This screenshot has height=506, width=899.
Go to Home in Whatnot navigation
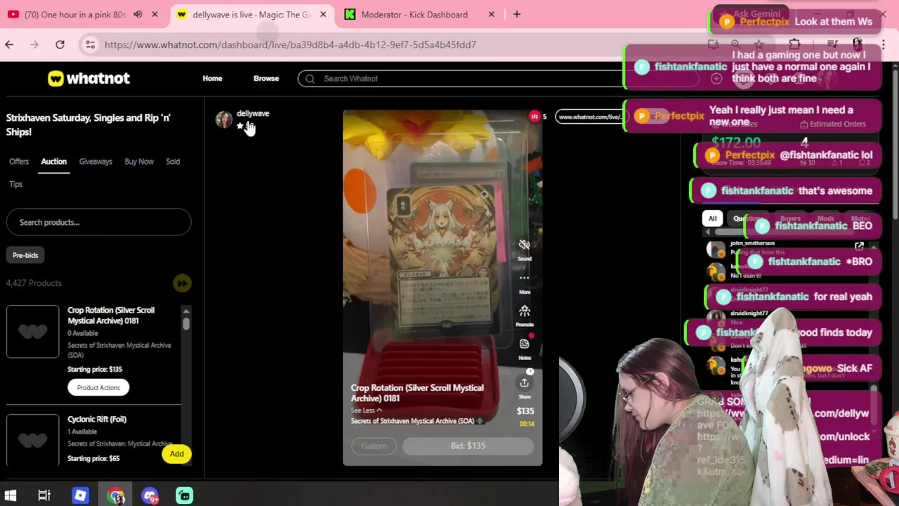(x=212, y=79)
